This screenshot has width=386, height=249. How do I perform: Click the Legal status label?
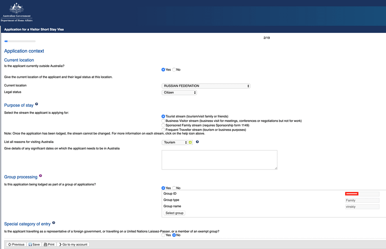click(x=13, y=92)
